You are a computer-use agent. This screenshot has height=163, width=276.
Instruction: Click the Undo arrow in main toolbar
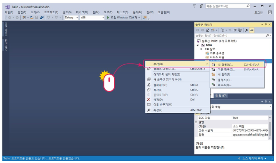tap(48, 18)
